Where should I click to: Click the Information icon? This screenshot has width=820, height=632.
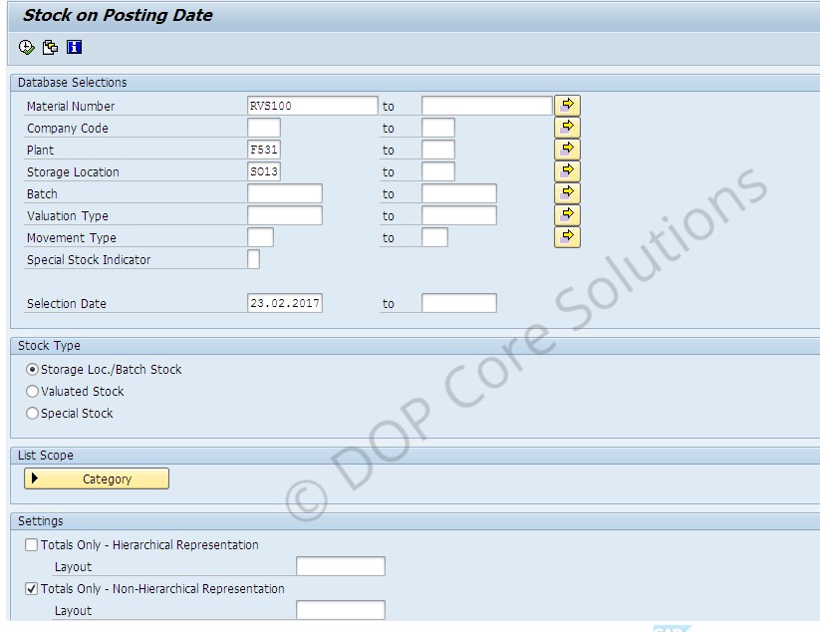coord(72,46)
